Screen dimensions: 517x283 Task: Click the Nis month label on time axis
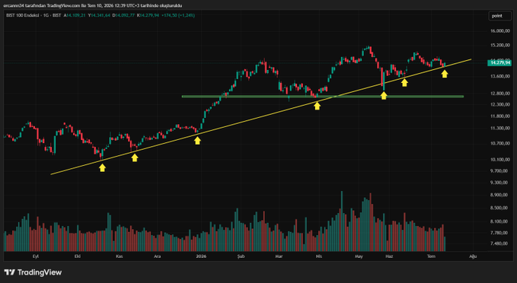(x=319, y=256)
